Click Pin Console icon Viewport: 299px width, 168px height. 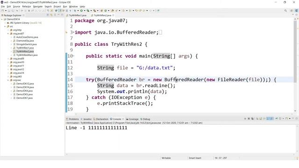[x=276, y=119]
